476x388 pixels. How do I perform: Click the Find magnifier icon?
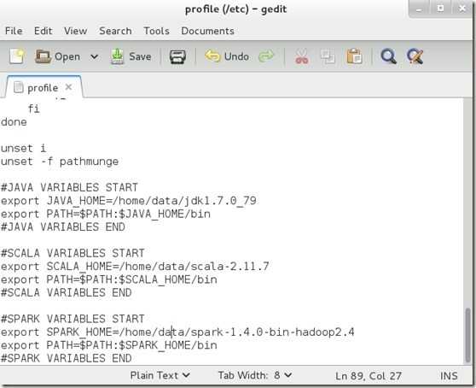pos(389,56)
